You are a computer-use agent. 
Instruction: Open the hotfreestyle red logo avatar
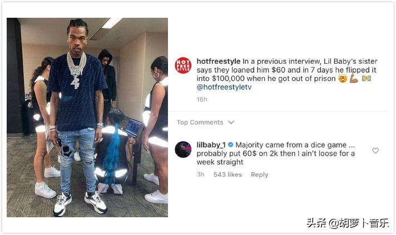[x=183, y=65]
